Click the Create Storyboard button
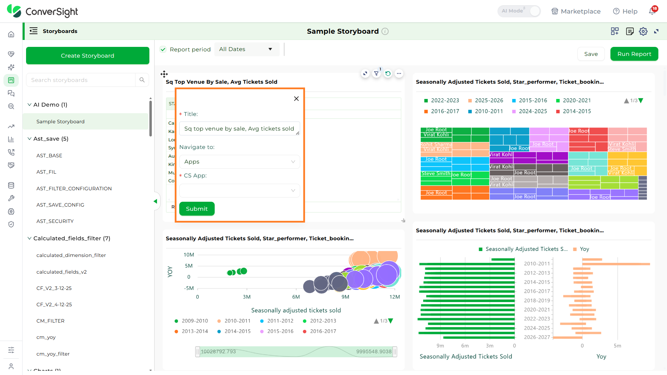Image resolution: width=667 pixels, height=375 pixels. [x=88, y=56]
